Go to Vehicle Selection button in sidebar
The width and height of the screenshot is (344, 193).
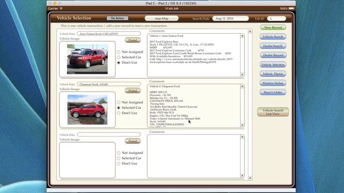point(273,64)
